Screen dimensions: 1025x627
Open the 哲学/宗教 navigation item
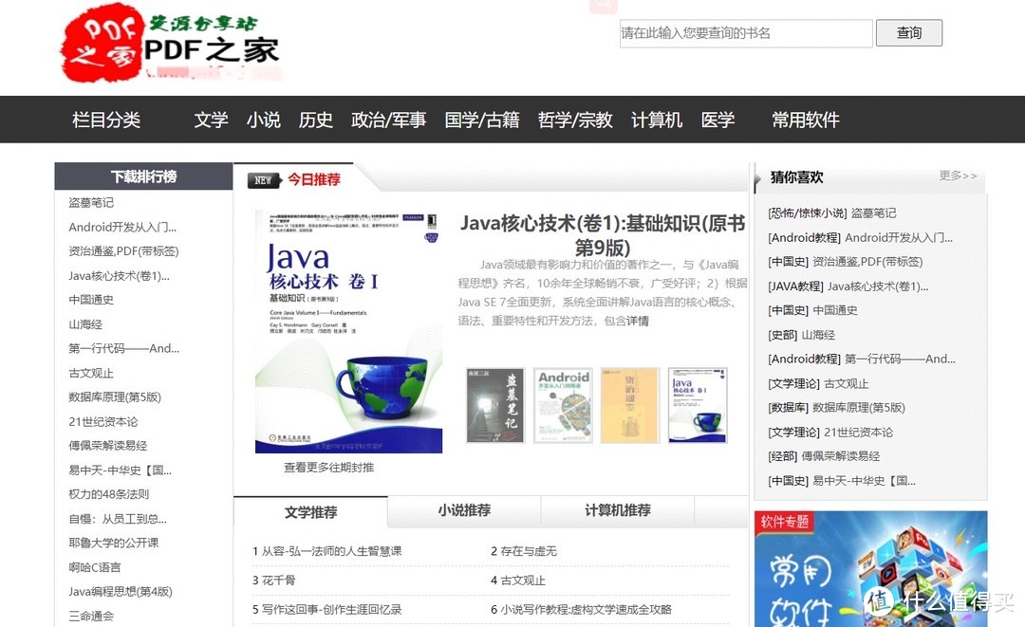coord(575,120)
